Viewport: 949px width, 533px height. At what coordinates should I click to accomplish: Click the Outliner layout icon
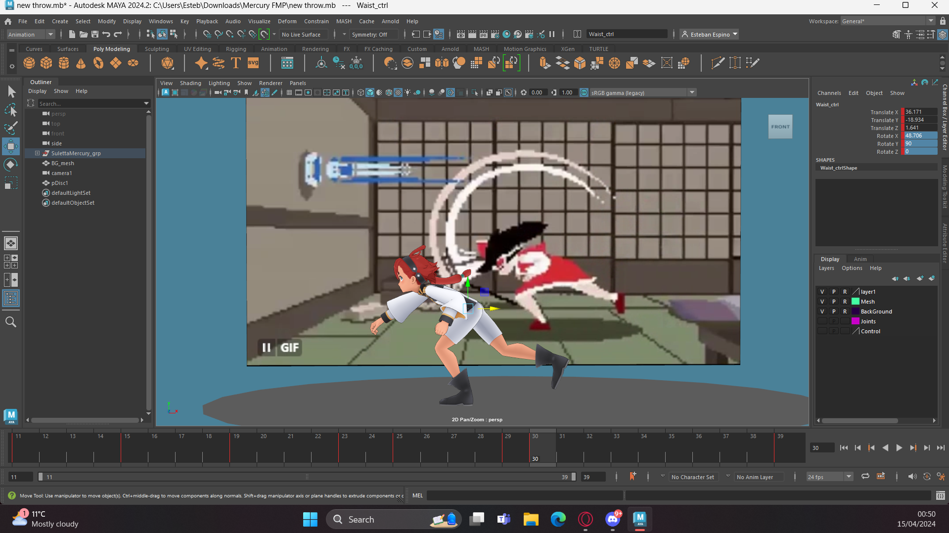[x=11, y=298]
